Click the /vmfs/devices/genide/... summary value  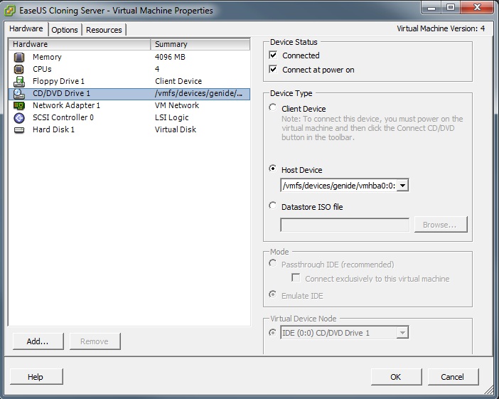pyautogui.click(x=198, y=94)
